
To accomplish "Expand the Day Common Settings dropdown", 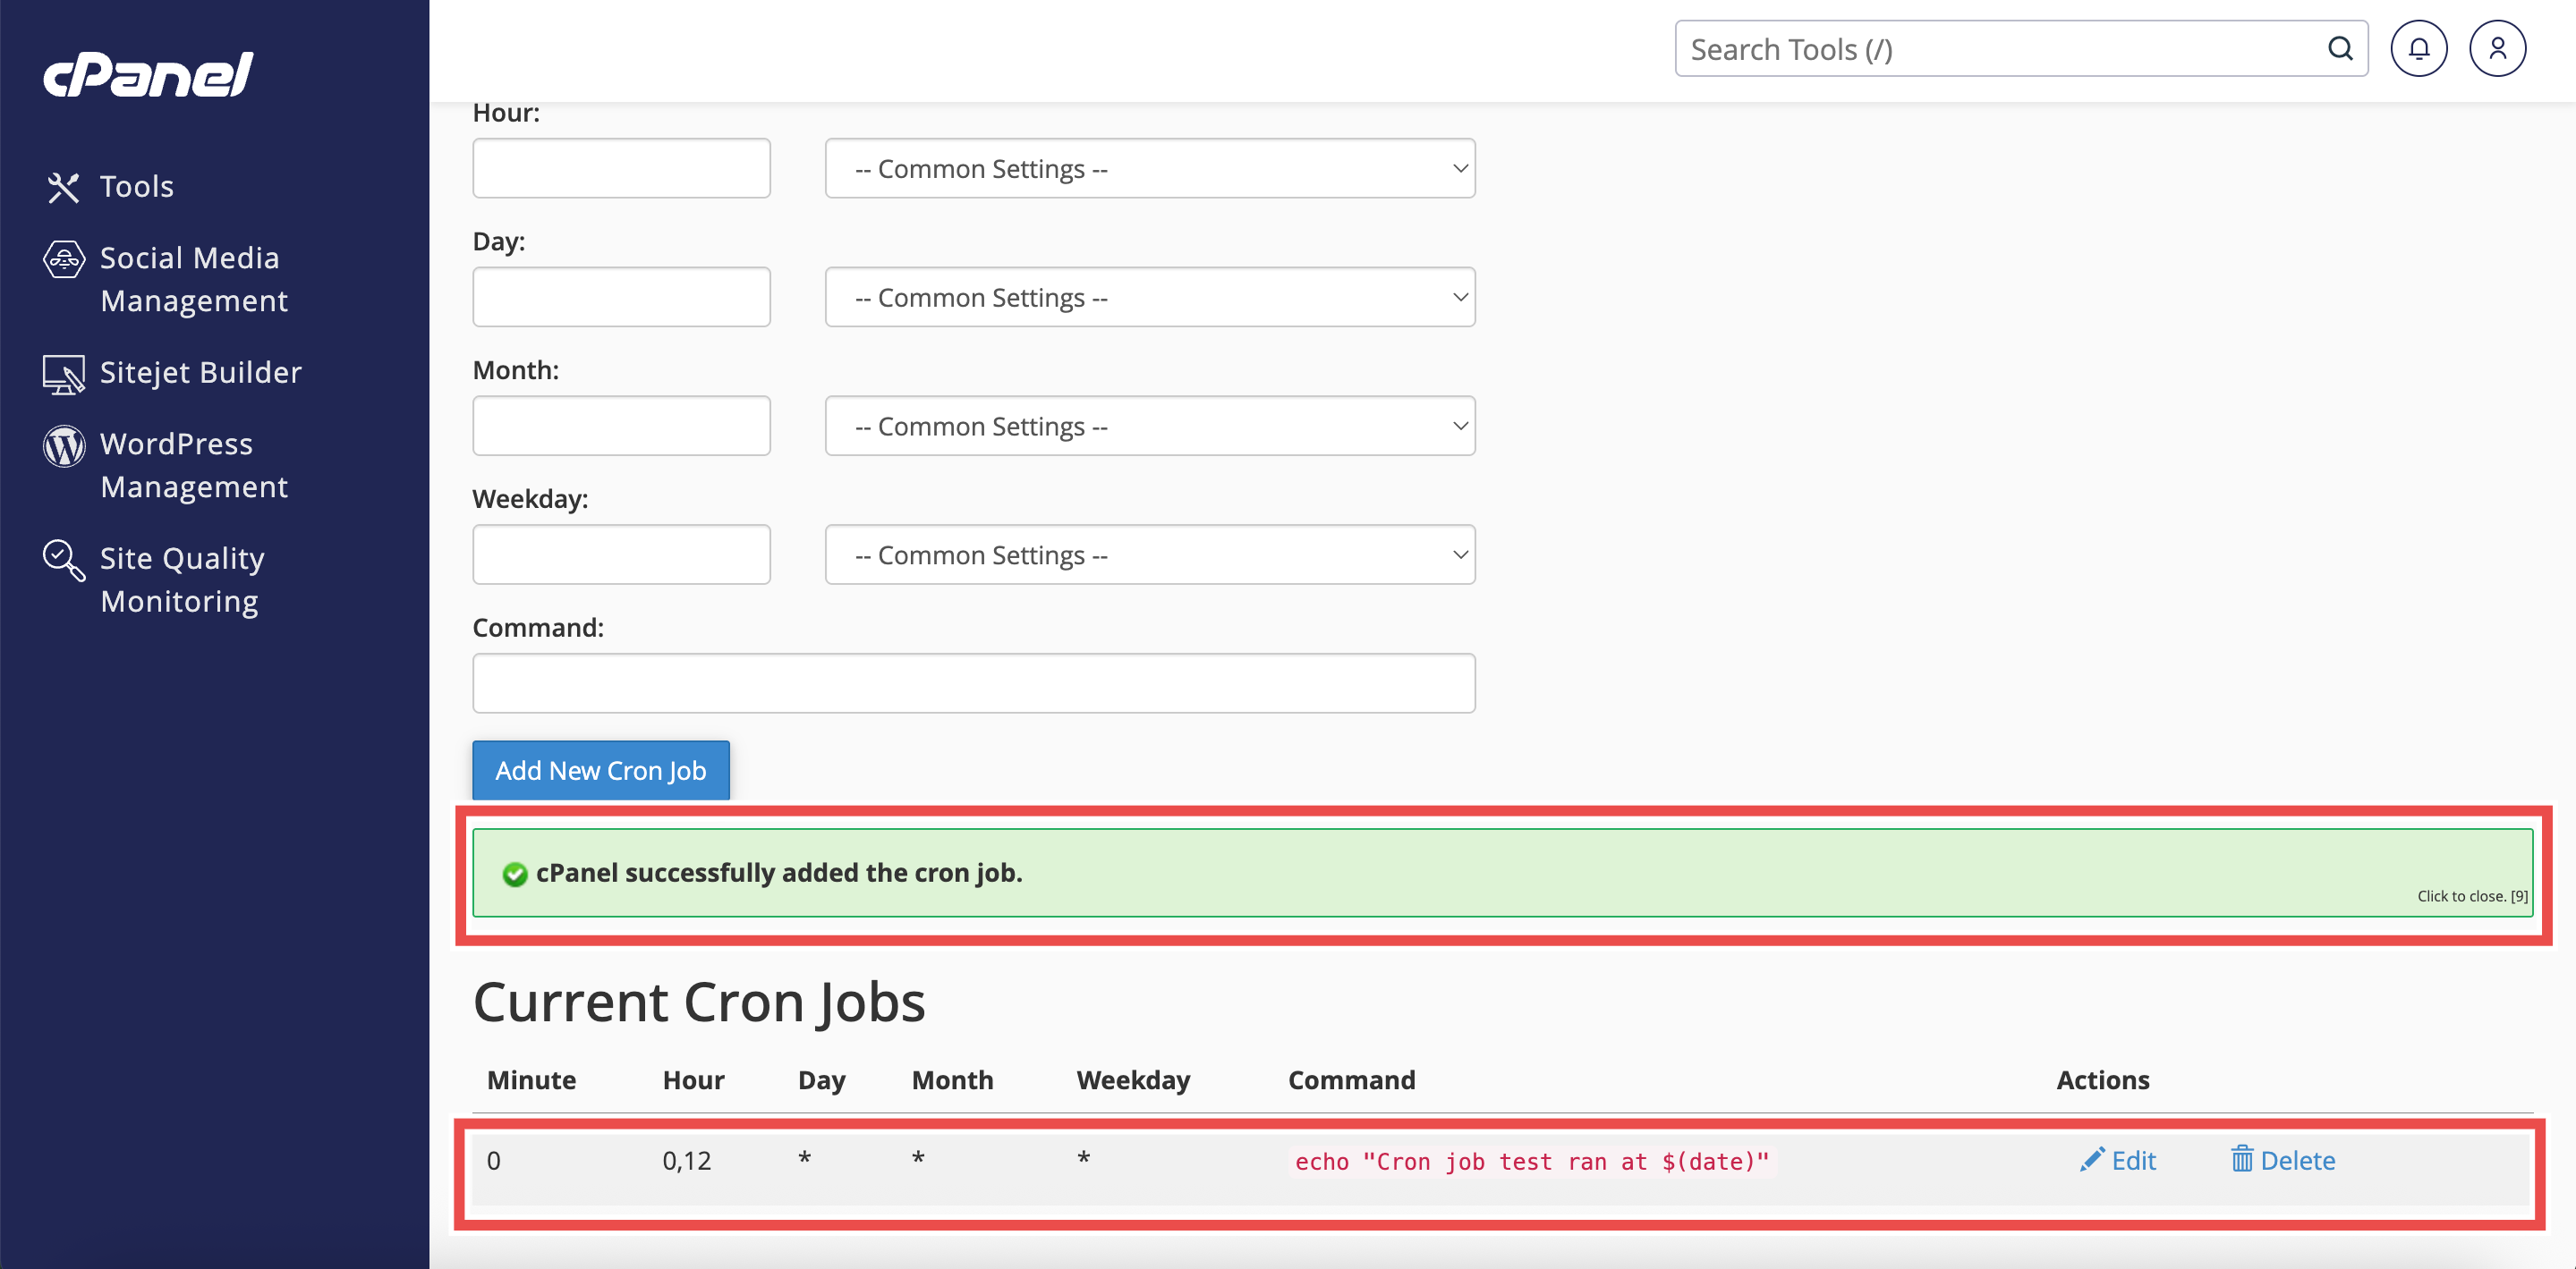I will (x=1149, y=298).
